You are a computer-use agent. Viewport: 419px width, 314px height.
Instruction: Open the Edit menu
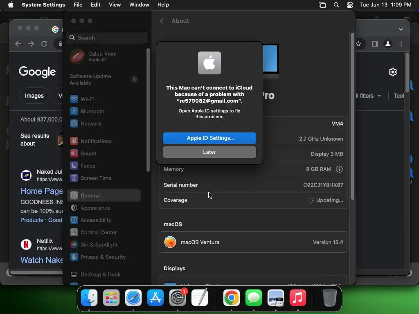coord(95,5)
